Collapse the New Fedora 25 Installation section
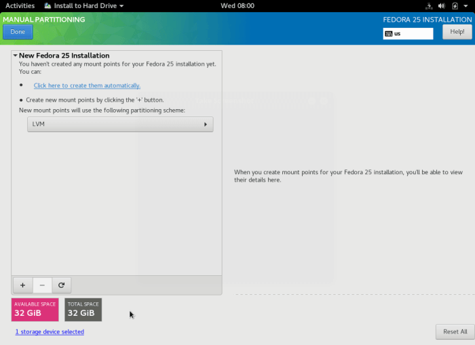Viewport: 475px width, 345px height. pyautogui.click(x=15, y=56)
